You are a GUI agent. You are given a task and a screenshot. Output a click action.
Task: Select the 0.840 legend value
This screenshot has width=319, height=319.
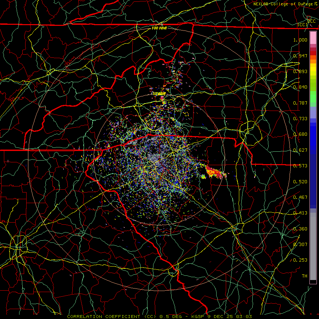300,87
